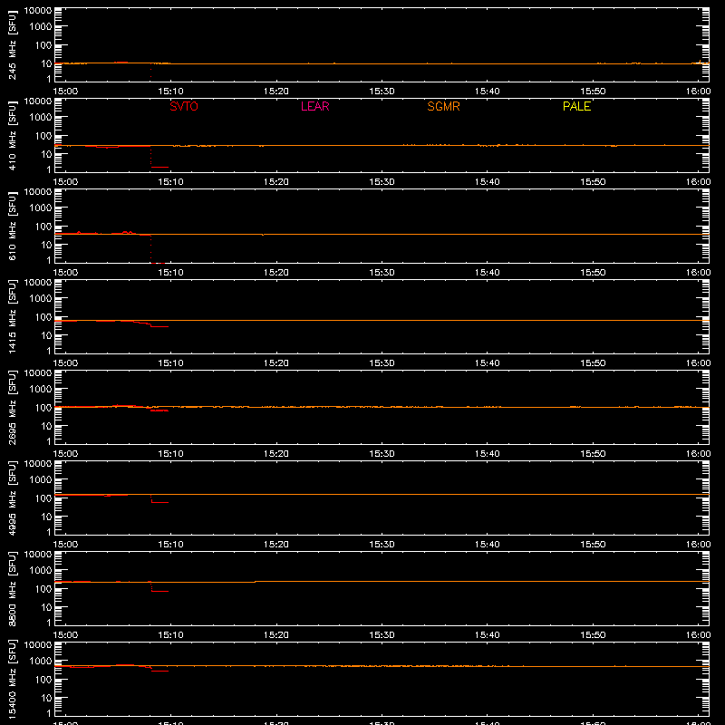Screen dimensions: 725x725
Task: Click the 15:30 tick label under 245 MHz plot
Action: pos(382,92)
